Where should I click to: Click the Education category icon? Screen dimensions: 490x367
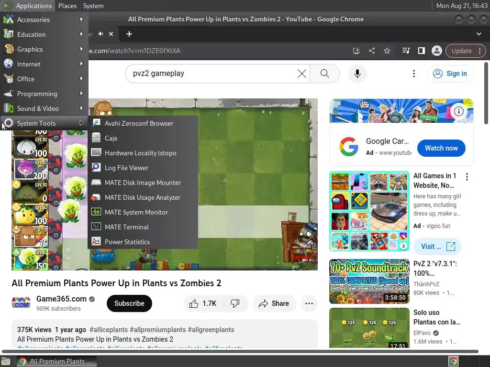coord(9,34)
